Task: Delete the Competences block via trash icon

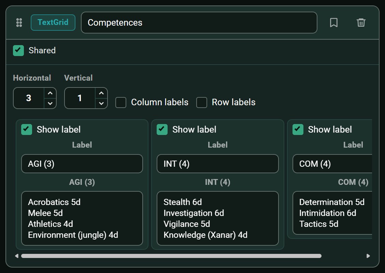Action: click(x=361, y=23)
